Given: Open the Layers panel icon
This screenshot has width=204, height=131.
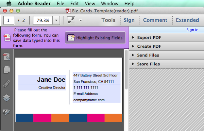Looking at the screenshot, I should 7,98.
